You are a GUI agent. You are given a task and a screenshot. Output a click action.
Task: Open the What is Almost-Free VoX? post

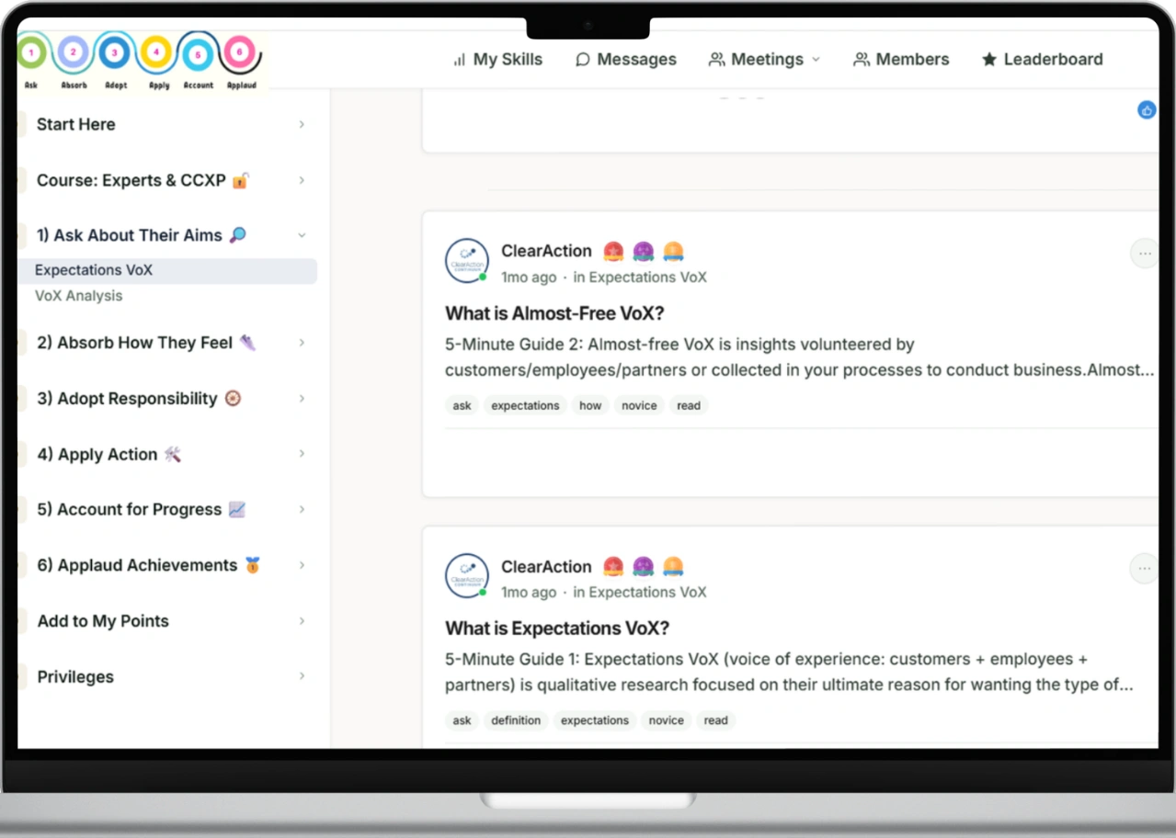(554, 313)
